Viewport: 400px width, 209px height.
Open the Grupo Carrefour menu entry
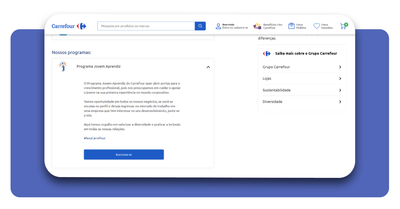302,67
